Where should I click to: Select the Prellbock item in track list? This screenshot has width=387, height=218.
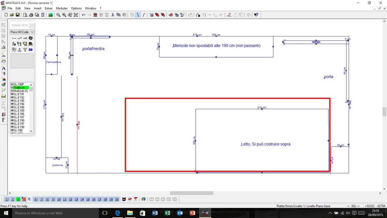pos(19,88)
